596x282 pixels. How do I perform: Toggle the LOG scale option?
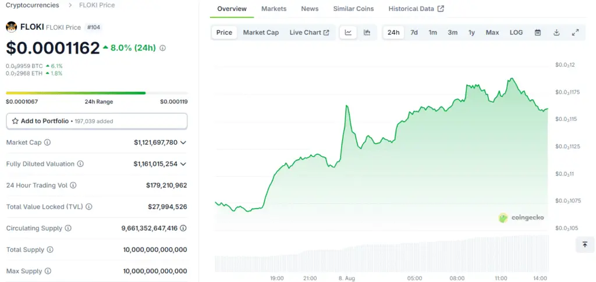click(516, 33)
